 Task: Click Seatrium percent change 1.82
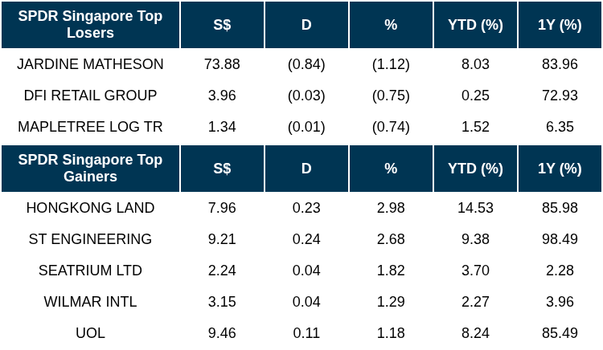391,271
